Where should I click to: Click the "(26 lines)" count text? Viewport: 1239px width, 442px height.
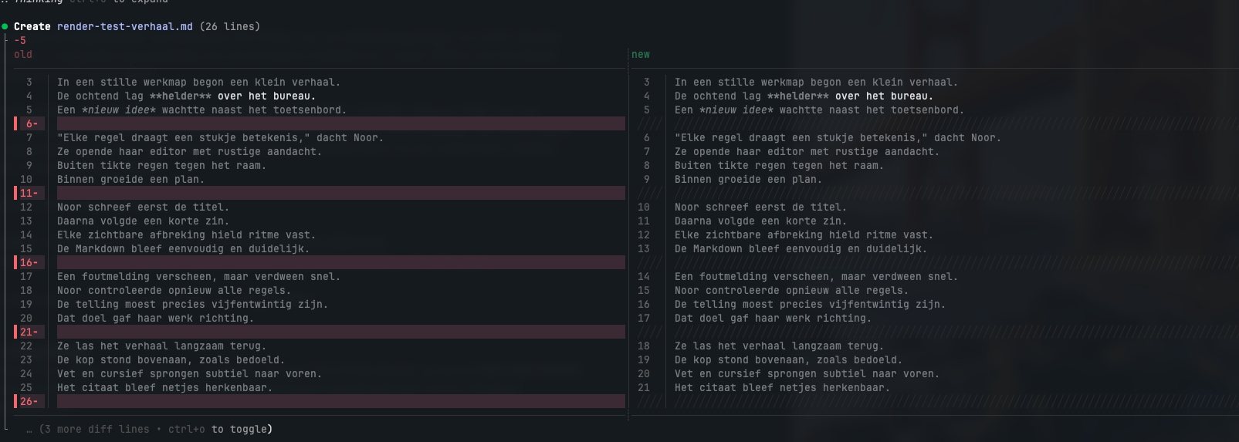pos(230,26)
